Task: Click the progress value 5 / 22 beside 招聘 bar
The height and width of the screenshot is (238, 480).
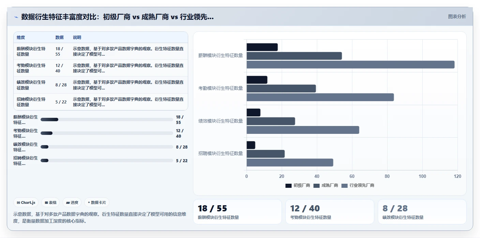Action: click(x=182, y=160)
